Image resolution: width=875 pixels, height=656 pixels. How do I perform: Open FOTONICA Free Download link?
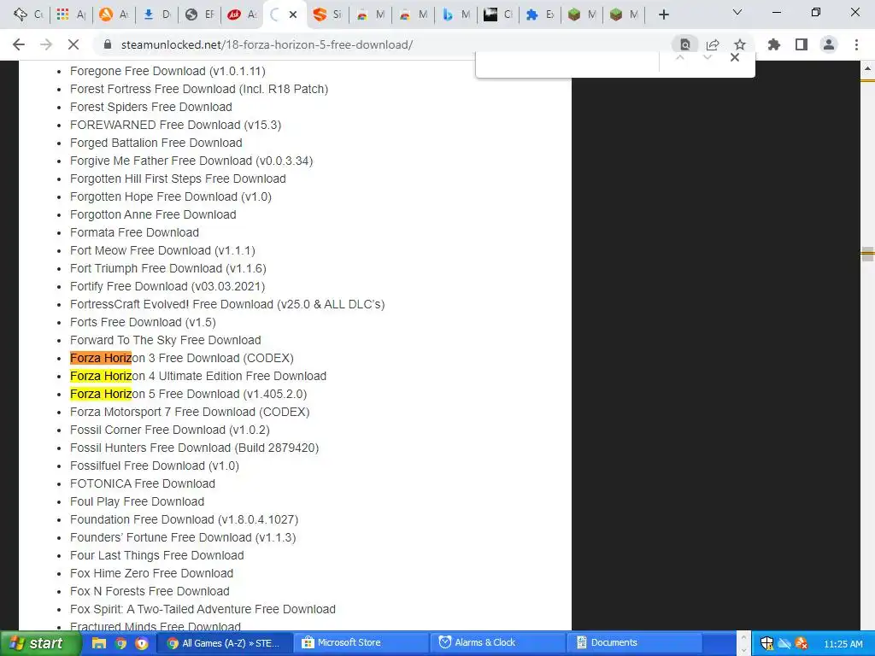pos(143,483)
